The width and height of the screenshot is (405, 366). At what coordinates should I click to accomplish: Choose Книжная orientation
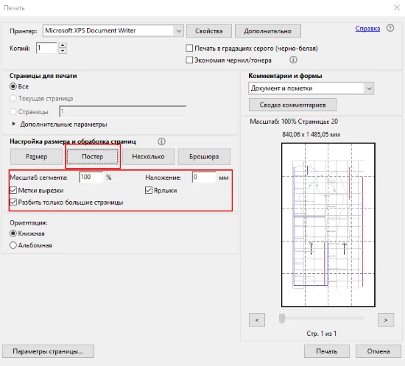13,233
